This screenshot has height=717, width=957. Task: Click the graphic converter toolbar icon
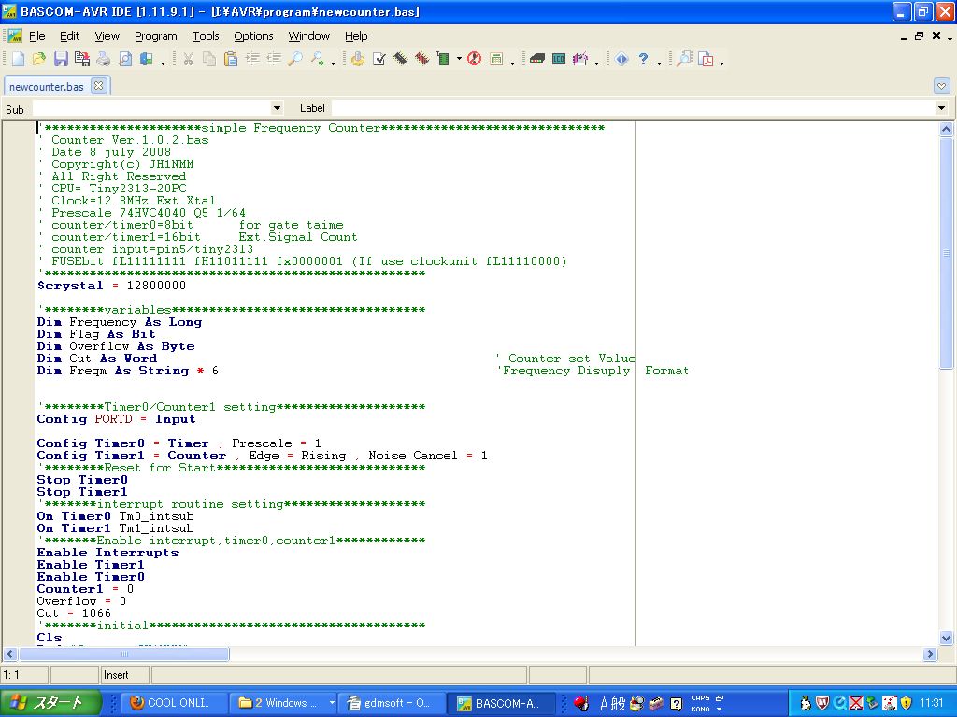[x=580, y=59]
